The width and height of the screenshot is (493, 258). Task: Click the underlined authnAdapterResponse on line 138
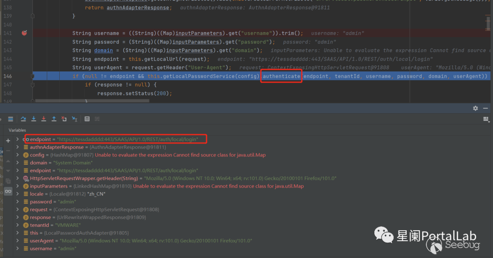138,8
